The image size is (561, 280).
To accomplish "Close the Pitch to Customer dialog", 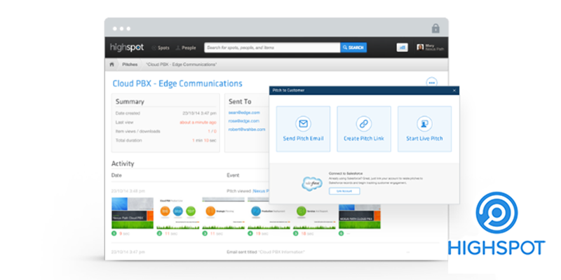I will tap(454, 90).
